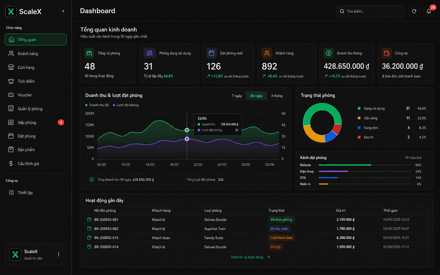Open the Voucher ticket icon
The height and width of the screenshot is (275, 440).
[11, 95]
